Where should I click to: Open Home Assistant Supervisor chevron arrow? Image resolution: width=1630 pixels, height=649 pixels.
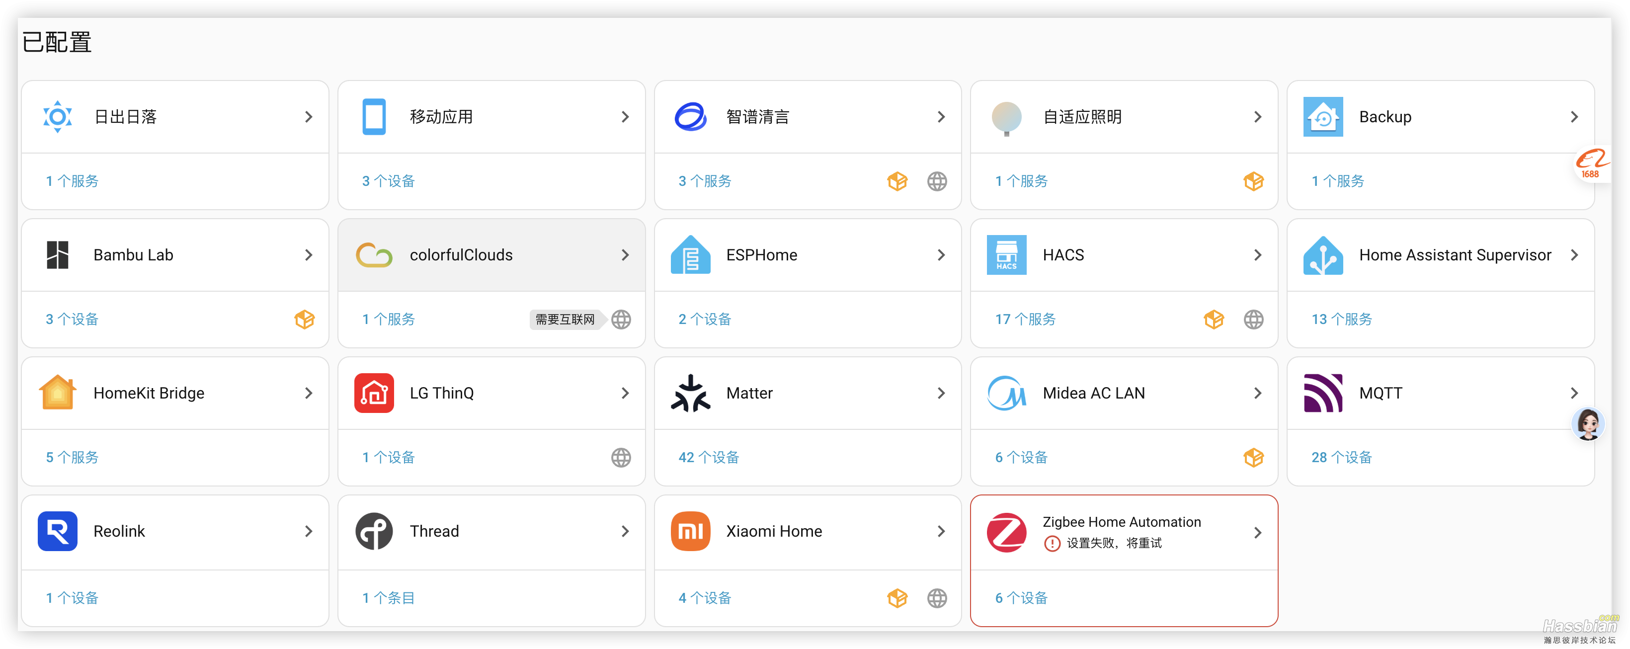point(1574,255)
